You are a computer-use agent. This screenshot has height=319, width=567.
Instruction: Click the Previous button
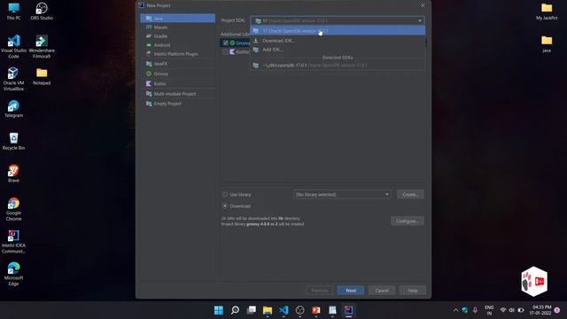point(320,291)
